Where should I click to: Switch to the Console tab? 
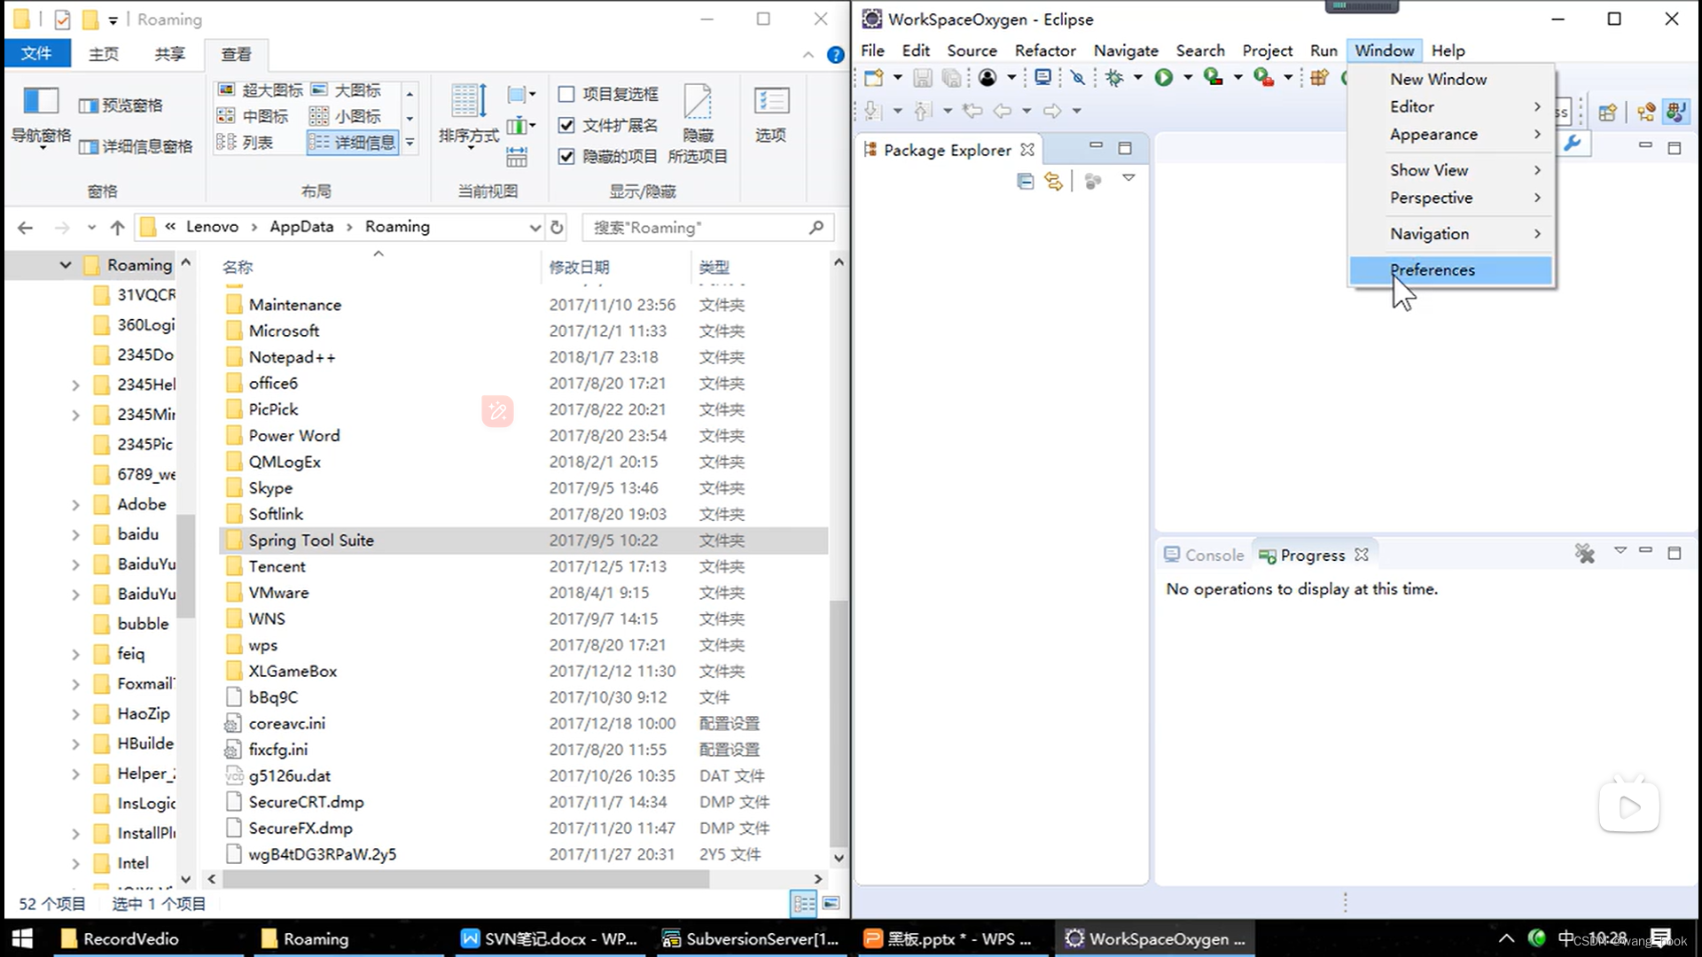1205,555
